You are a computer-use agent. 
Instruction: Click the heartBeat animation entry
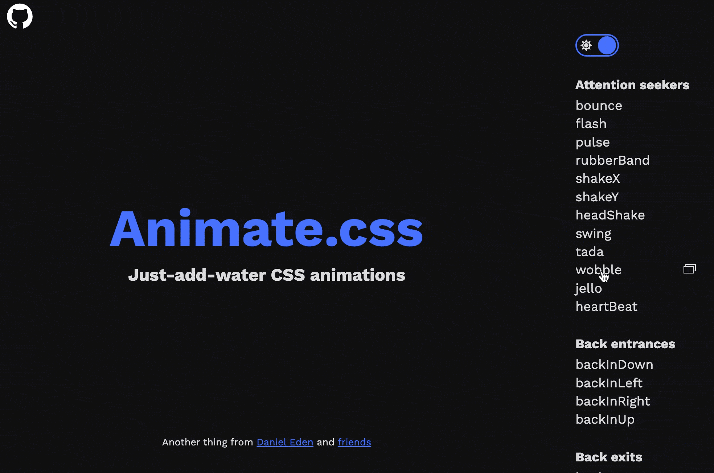click(x=606, y=306)
